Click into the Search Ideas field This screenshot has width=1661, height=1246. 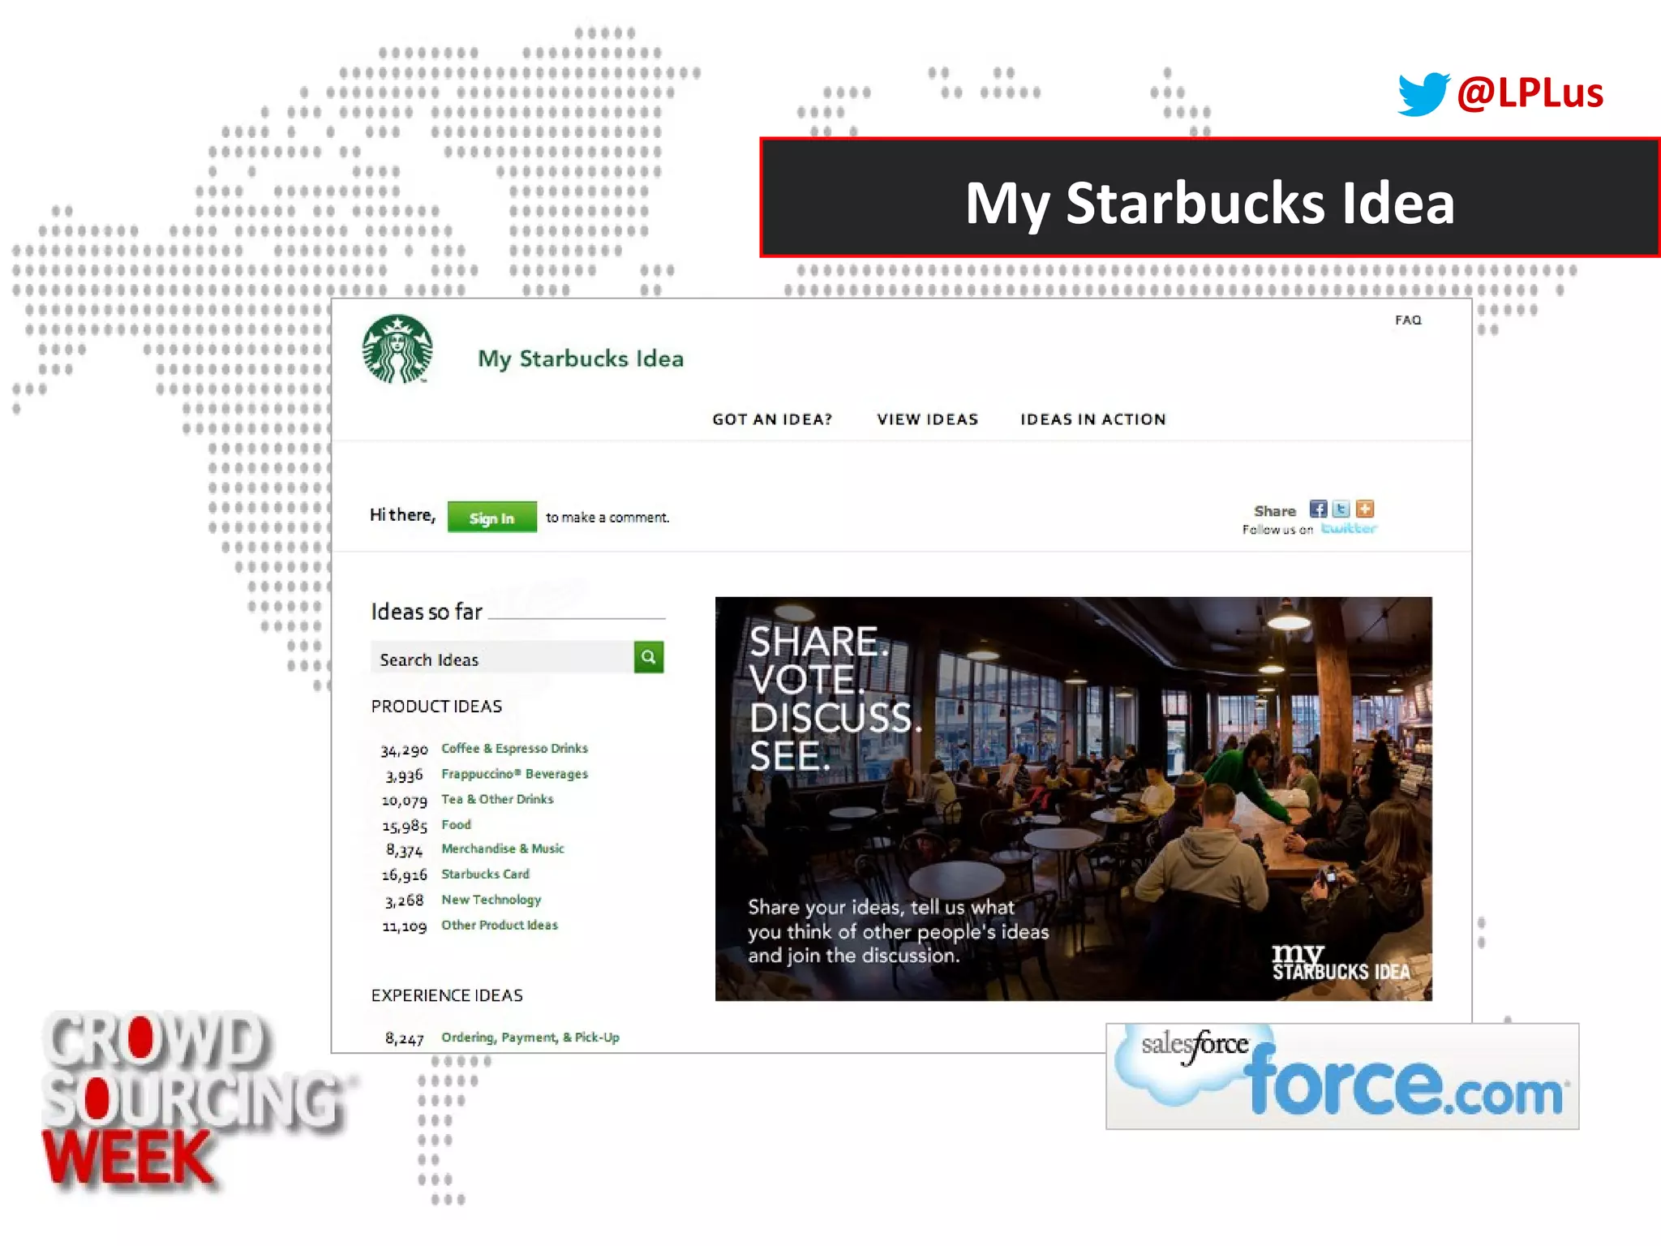502,658
